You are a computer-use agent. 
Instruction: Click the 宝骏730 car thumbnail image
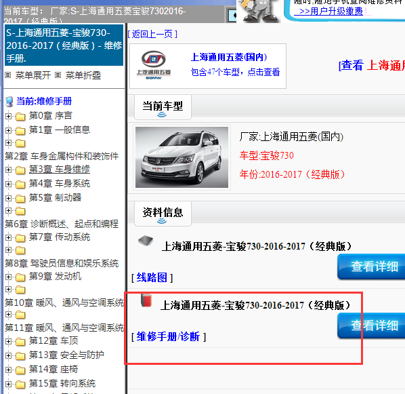pyautogui.click(x=182, y=157)
